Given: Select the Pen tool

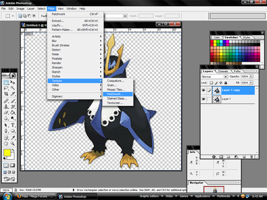Looking at the screenshot, I should tap(6, 131).
